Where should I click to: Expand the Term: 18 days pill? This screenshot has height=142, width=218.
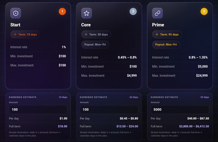coord(25,34)
